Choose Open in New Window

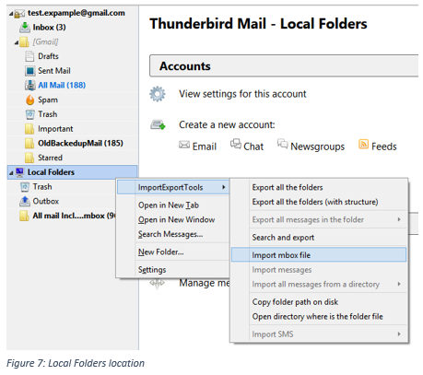[173, 219]
